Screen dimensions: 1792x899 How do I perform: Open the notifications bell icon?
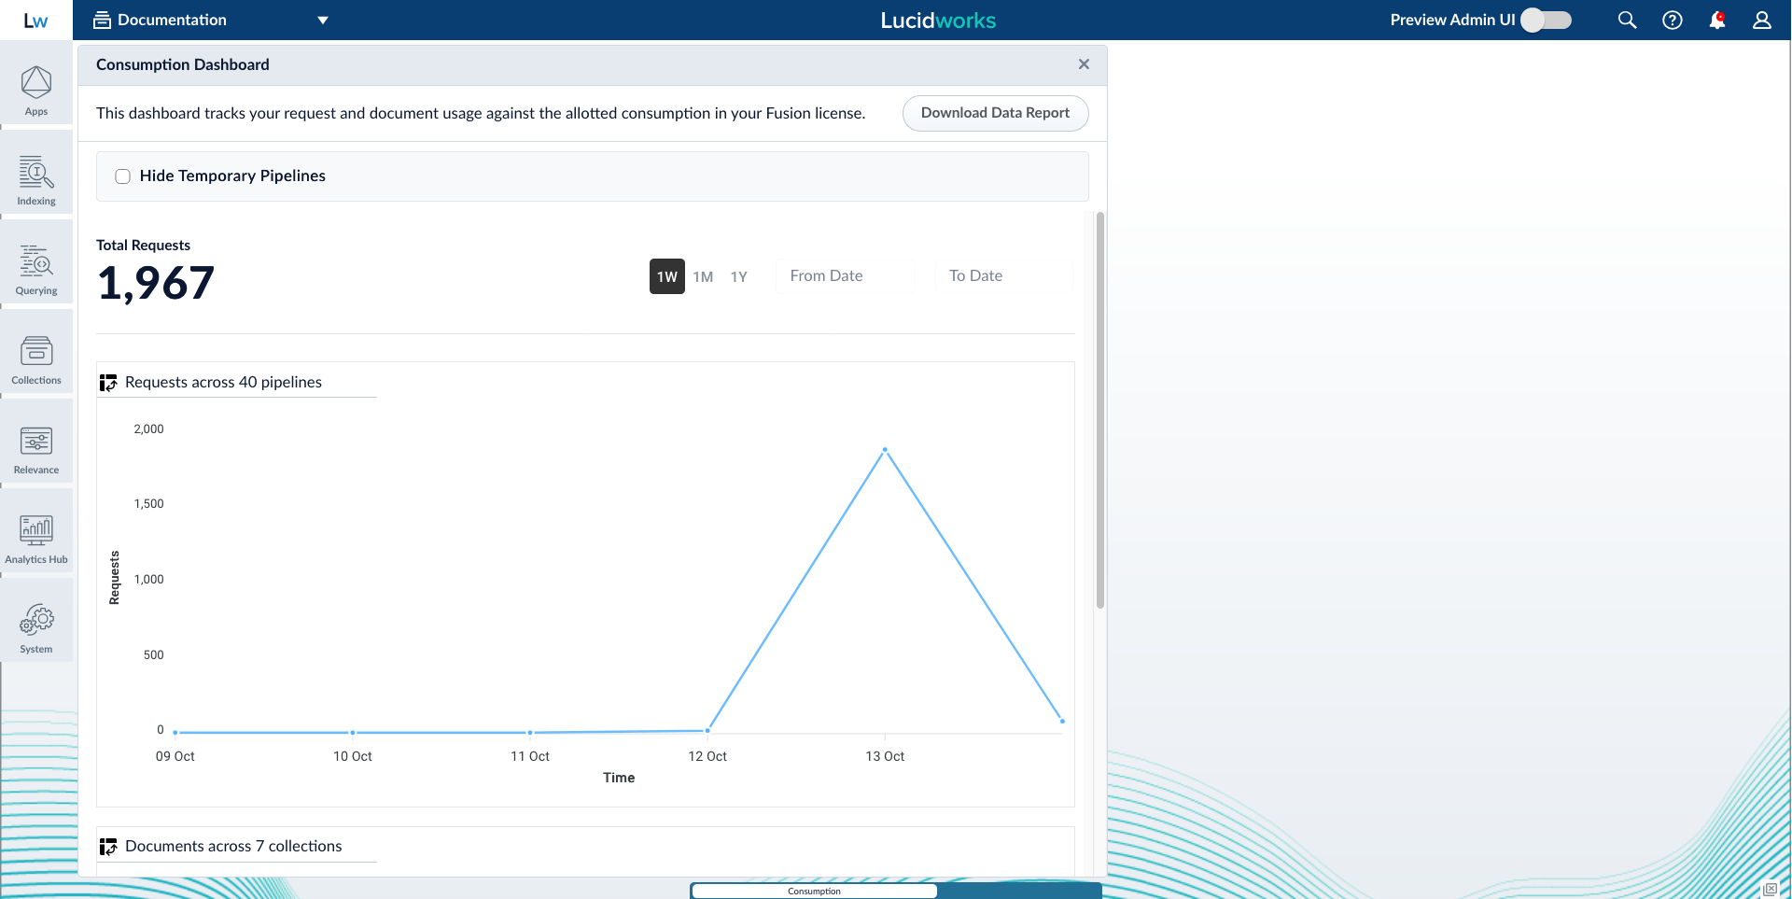click(x=1717, y=20)
